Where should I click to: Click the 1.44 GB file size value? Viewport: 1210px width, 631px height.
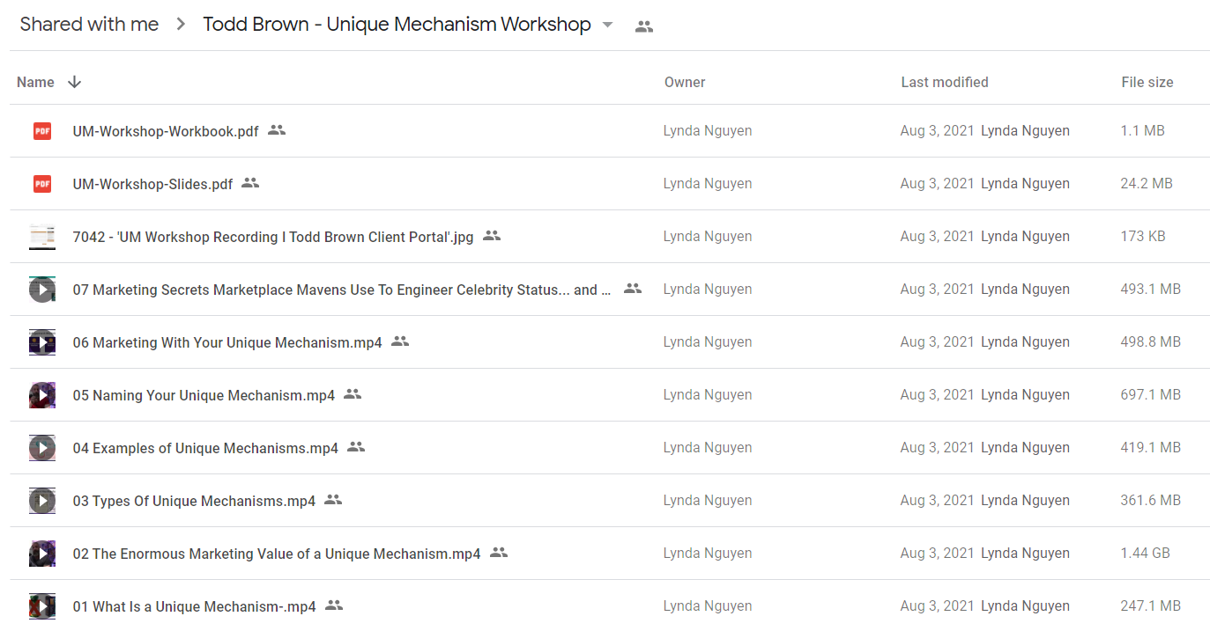coord(1146,554)
